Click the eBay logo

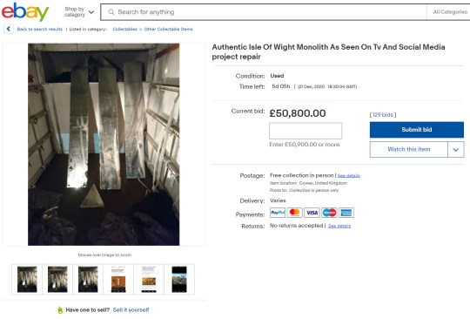(x=25, y=12)
